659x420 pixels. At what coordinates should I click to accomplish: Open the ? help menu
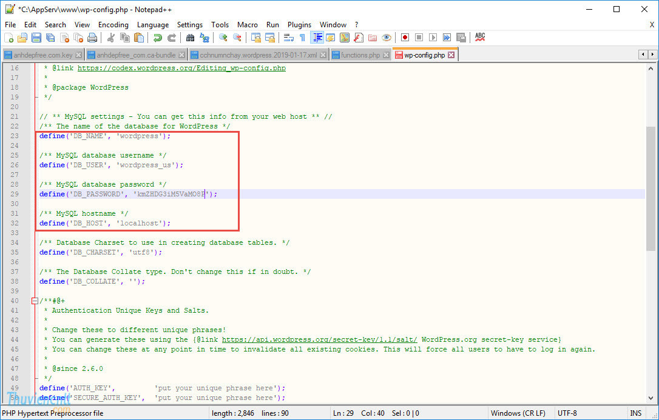coord(357,25)
